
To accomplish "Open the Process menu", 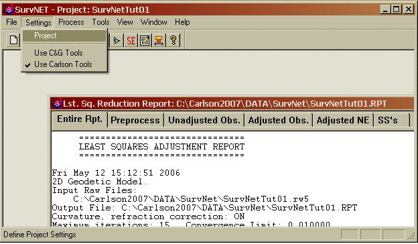I will [x=71, y=22].
